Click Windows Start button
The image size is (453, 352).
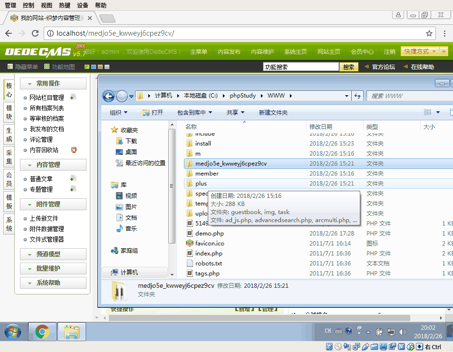point(13,332)
